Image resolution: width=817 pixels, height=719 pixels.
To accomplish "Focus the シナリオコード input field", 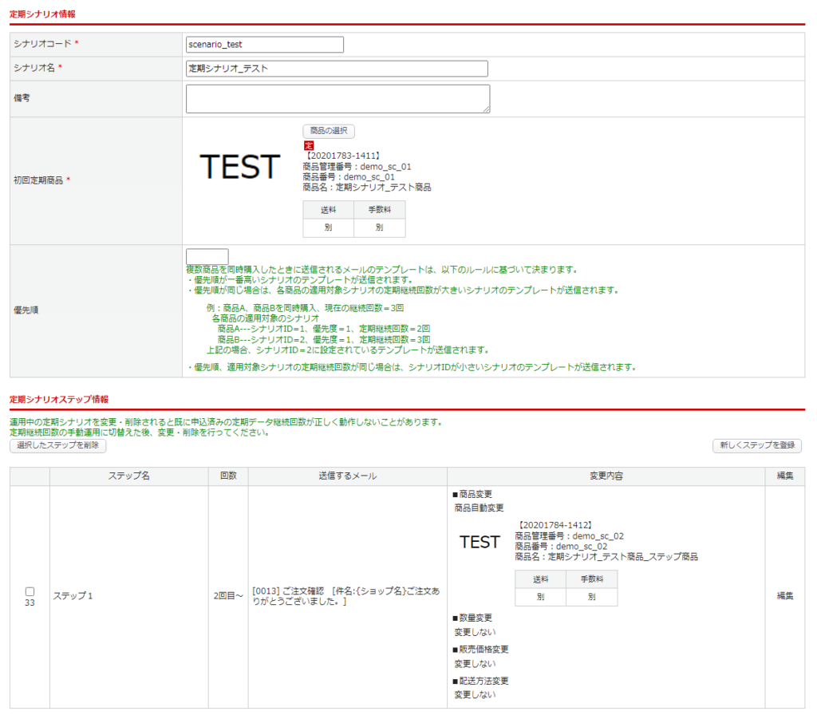I will coord(264,45).
